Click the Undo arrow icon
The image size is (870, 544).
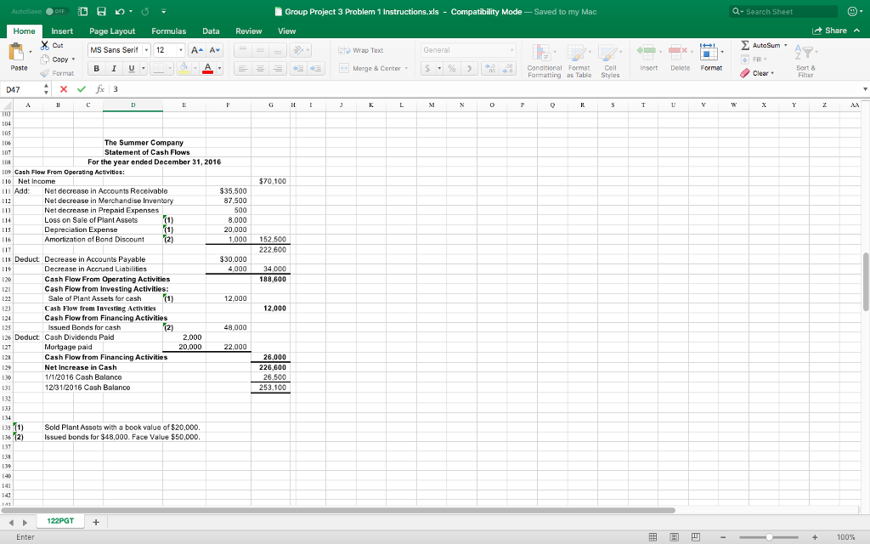coord(119,12)
